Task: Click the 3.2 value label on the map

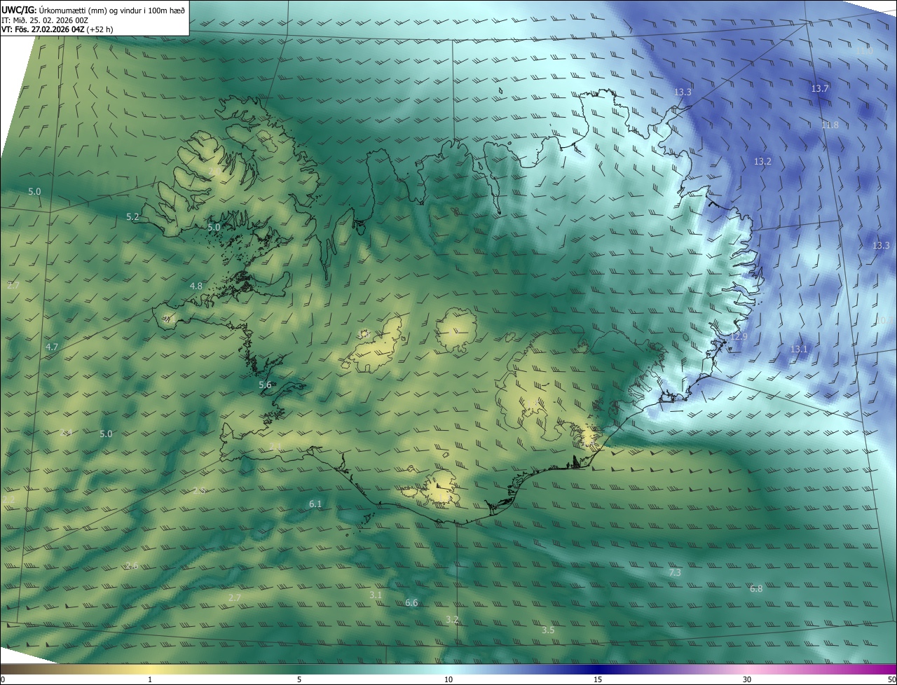Action: tap(452, 619)
